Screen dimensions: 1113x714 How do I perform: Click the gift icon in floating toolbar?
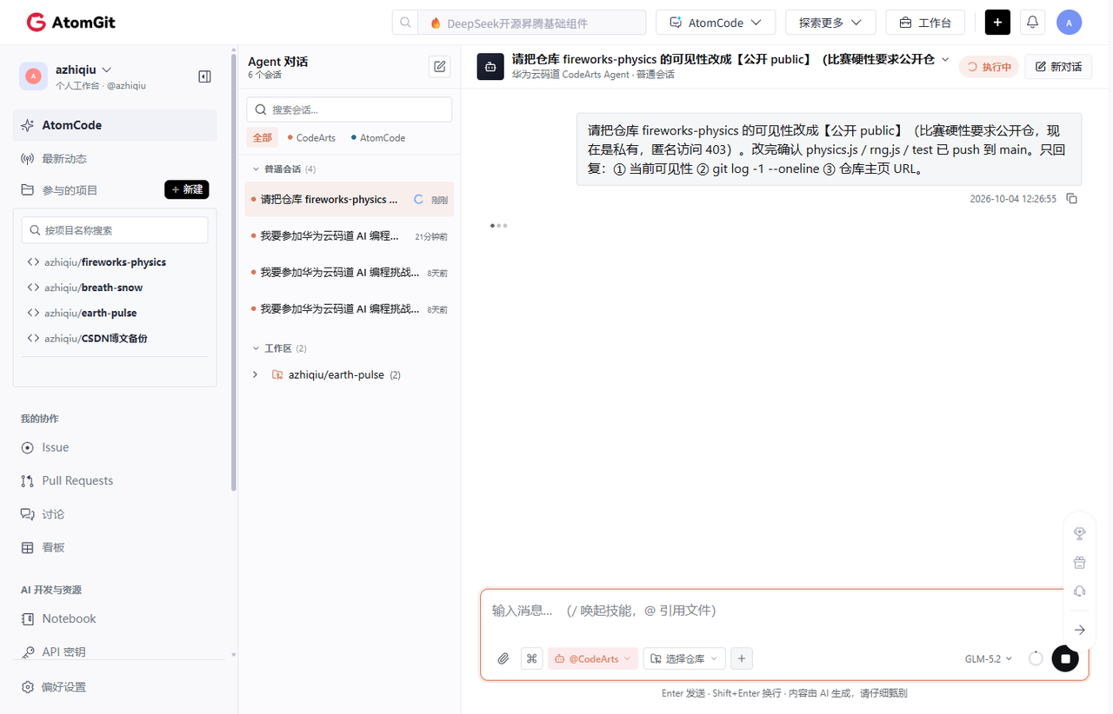(1079, 562)
